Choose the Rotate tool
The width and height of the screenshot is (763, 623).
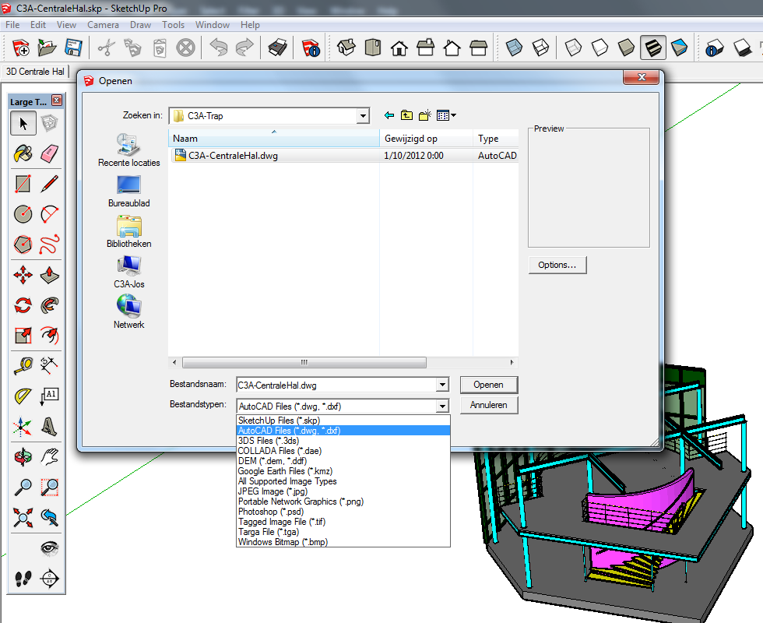[23, 305]
